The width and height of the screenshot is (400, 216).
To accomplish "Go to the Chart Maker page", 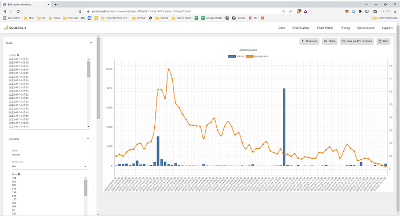I will [325, 28].
